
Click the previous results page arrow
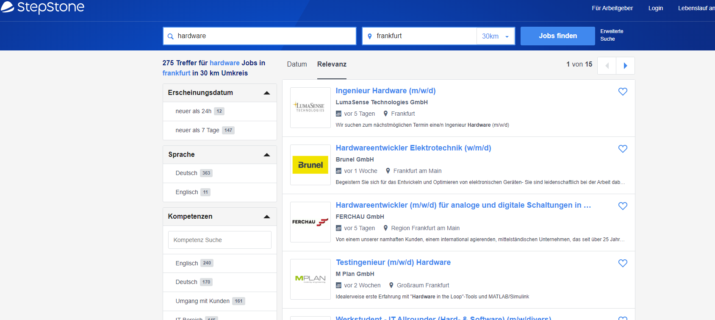click(x=607, y=66)
